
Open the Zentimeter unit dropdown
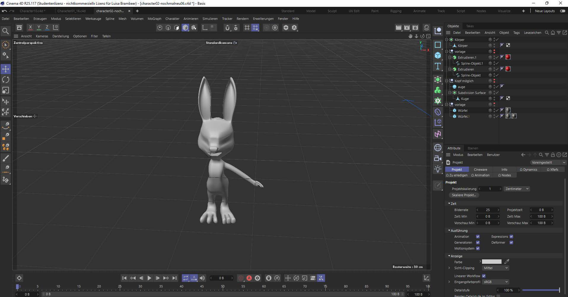point(517,189)
